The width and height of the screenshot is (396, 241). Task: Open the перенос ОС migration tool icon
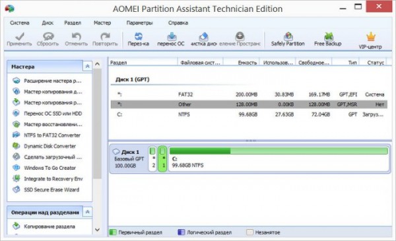point(172,36)
